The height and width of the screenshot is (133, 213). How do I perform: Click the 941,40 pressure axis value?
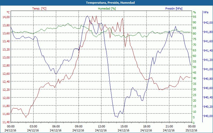point(208,51)
